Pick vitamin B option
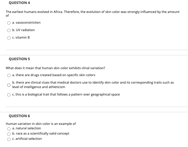The image size is (188, 147). click(x=9, y=38)
